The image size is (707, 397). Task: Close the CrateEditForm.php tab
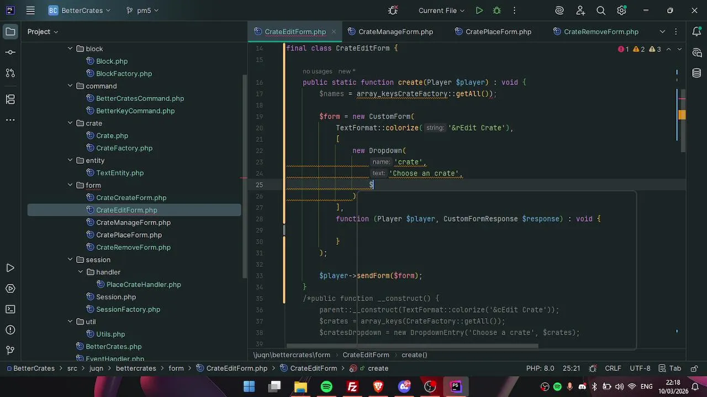point(334,32)
